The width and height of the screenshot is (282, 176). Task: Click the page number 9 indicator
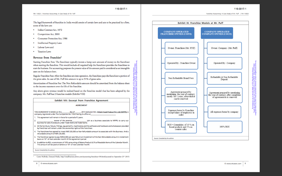coord(245,163)
